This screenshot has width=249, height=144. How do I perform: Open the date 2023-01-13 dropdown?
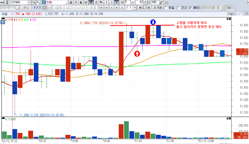click(x=18, y=7)
